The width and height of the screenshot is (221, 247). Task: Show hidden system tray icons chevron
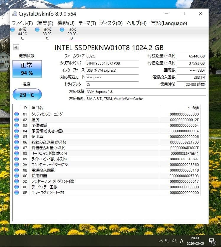160,241
